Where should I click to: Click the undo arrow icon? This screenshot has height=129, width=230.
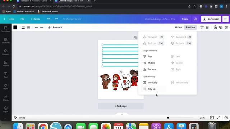click(49, 19)
